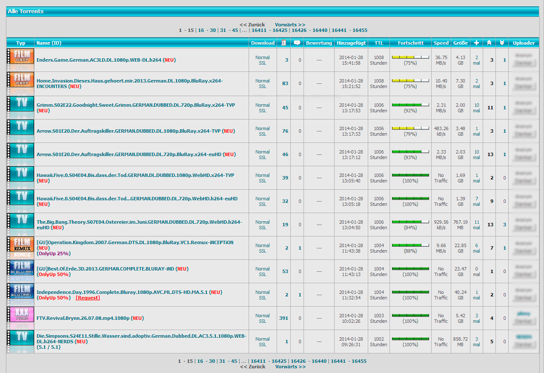Click FILM Blu-ray icon for Independence.Day
Screen dimensions: 544x373
pos(20,295)
